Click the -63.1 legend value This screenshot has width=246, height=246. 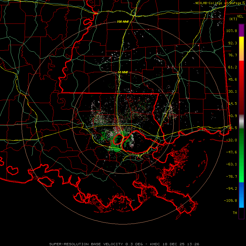pos(232,164)
